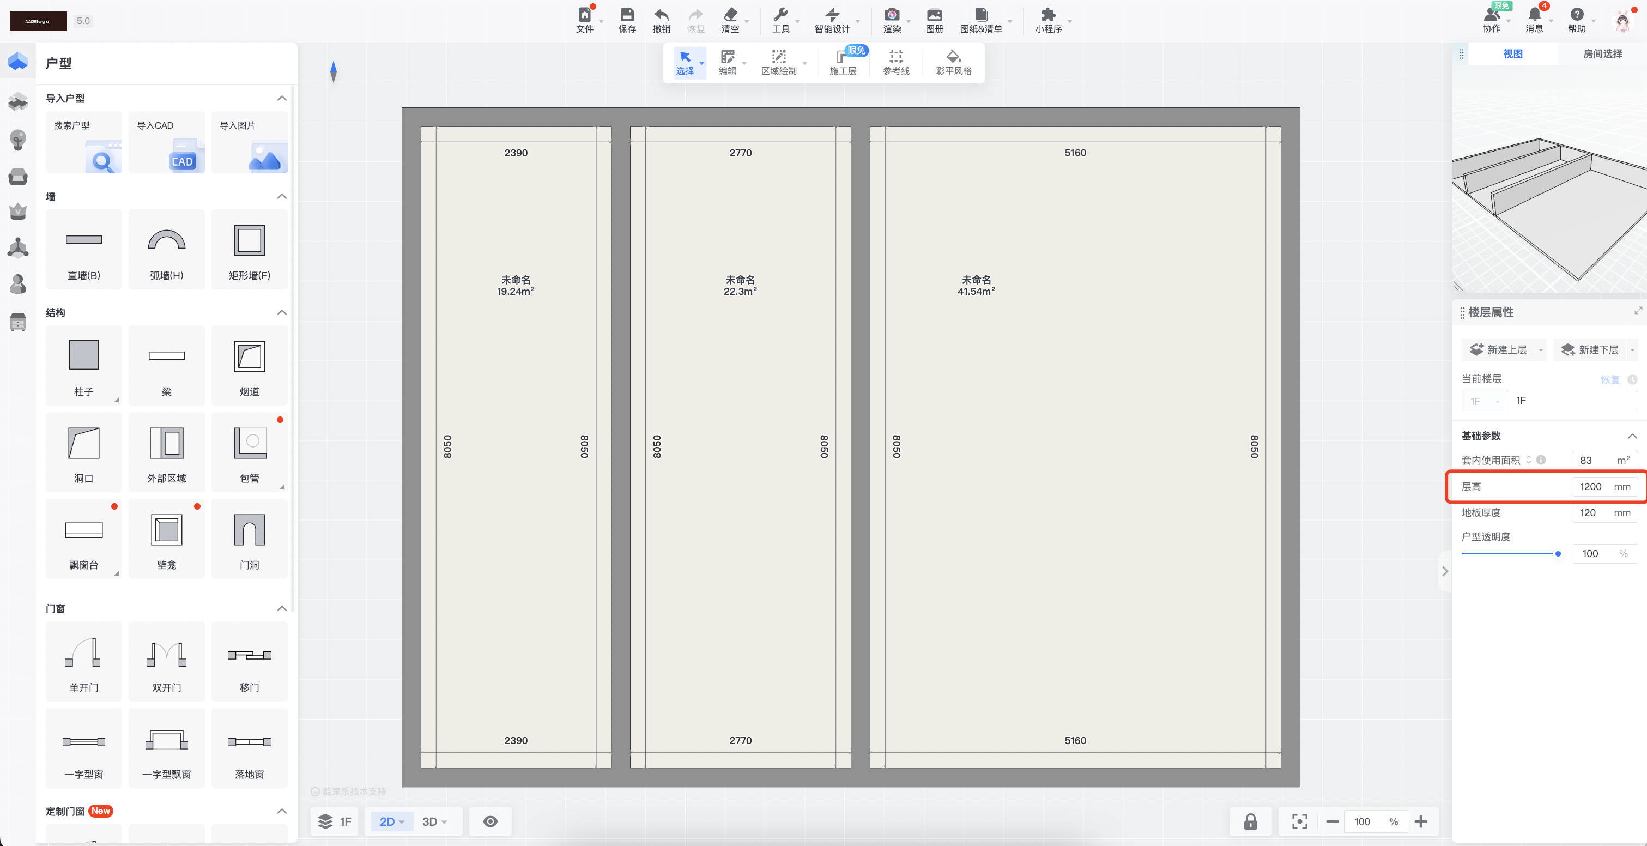Pick the 一字型飘窗 bay window
The height and width of the screenshot is (846, 1647).
pyautogui.click(x=166, y=748)
